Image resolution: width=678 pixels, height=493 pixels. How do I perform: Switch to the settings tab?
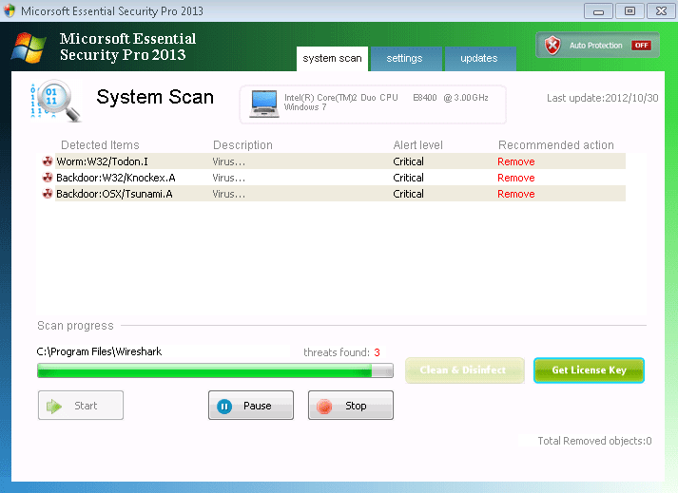(x=404, y=59)
